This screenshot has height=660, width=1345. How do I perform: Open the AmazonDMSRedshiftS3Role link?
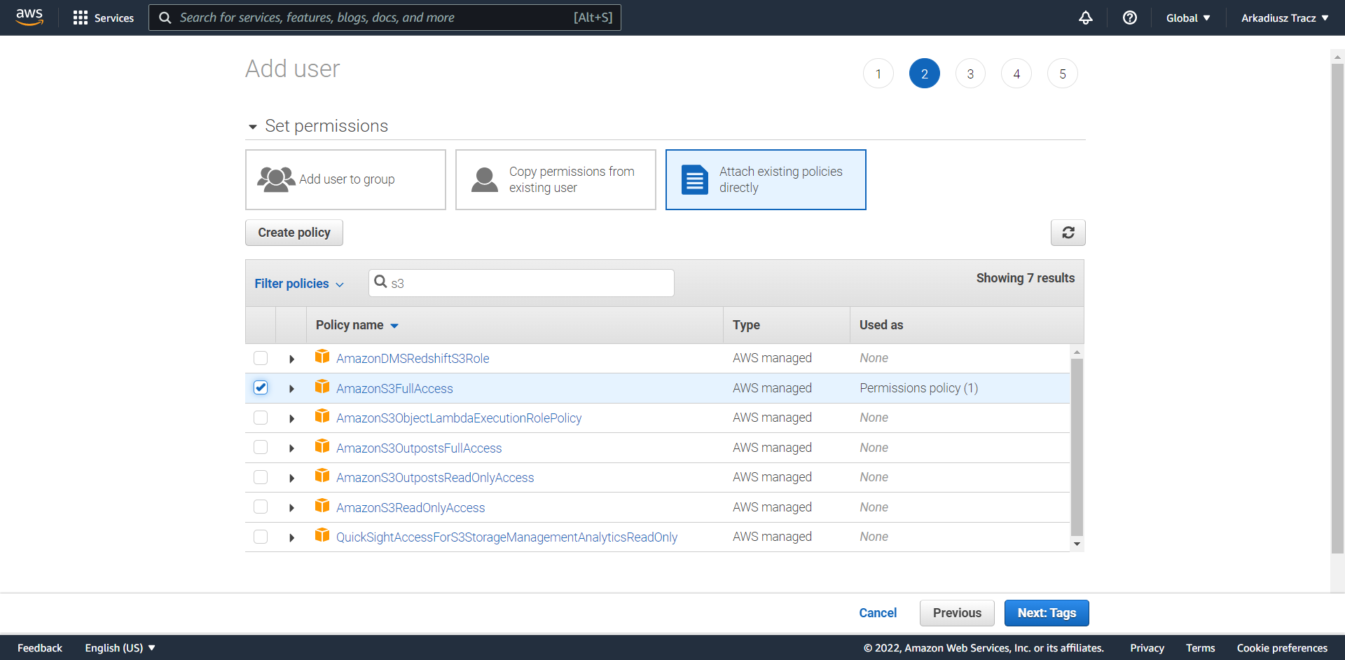pos(413,359)
